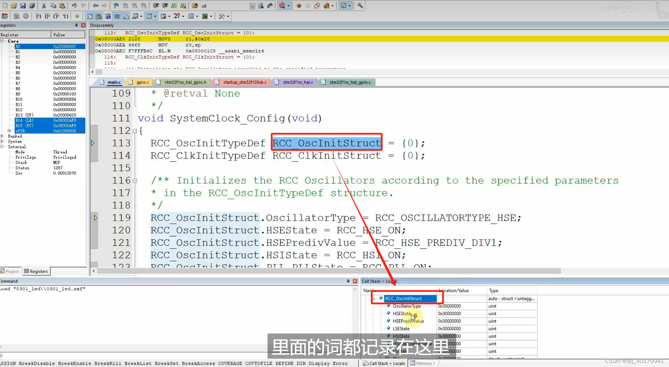The width and height of the screenshot is (669, 367).
Task: Switch to the gpio.c tab
Action: 139,82
